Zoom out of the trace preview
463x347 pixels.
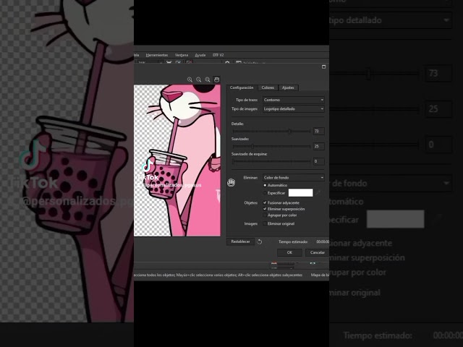click(199, 80)
